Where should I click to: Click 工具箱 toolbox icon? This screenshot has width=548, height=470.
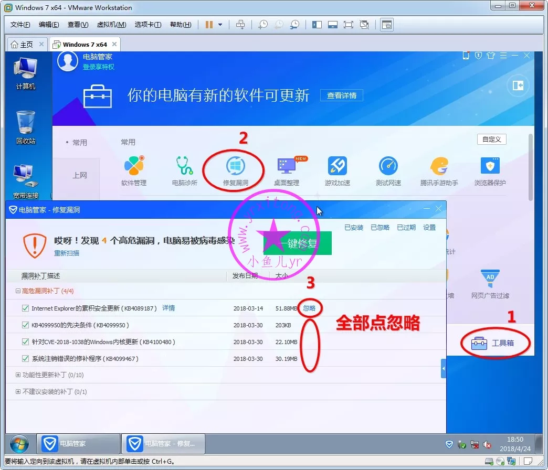[x=496, y=344]
